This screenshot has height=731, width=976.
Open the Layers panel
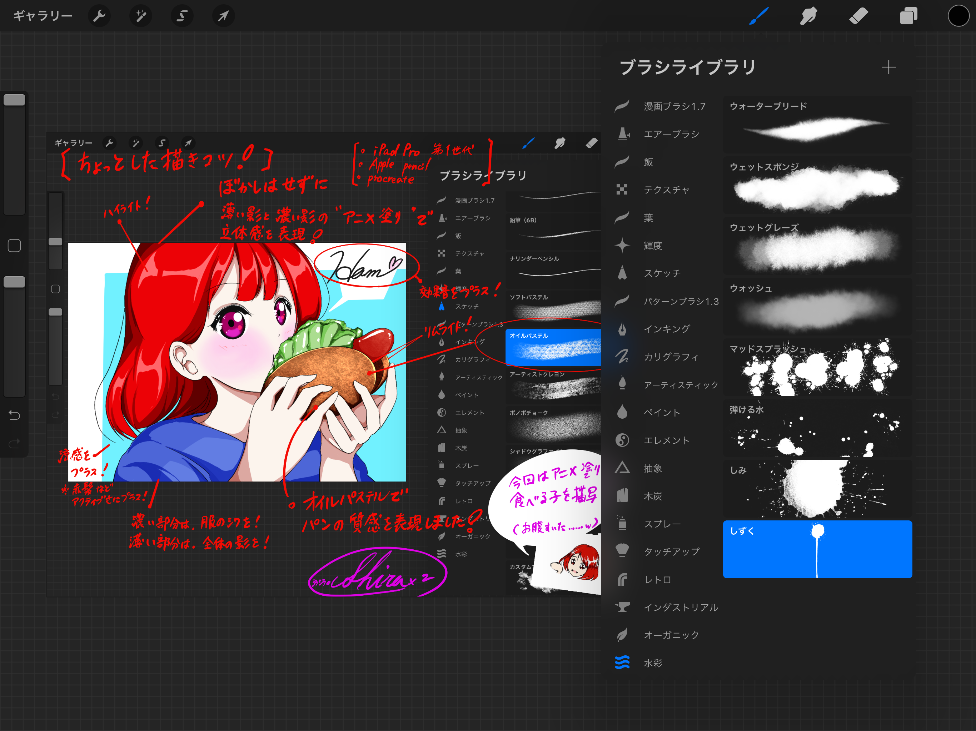coord(908,16)
